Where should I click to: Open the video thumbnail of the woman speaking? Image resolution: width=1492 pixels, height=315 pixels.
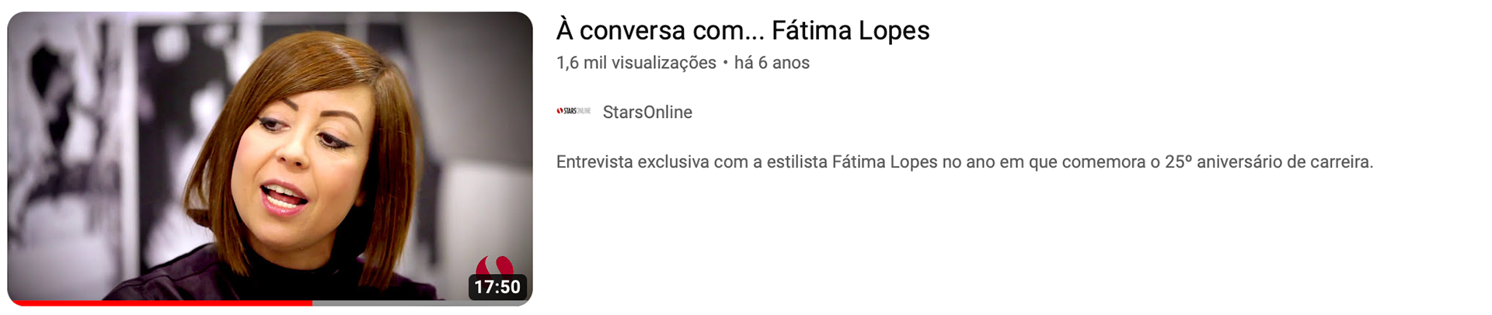coord(270,158)
